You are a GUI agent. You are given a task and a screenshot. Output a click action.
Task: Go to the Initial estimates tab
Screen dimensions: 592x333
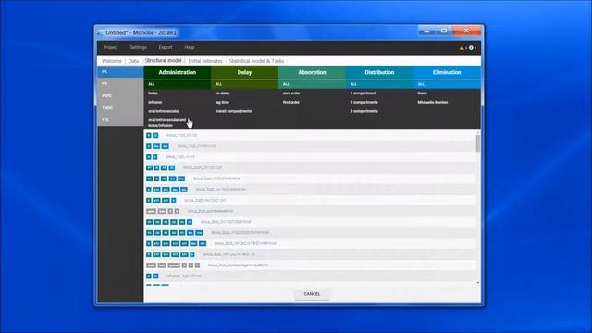tap(205, 61)
